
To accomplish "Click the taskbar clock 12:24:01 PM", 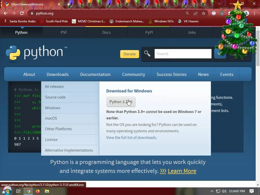I will (x=237, y=191).
